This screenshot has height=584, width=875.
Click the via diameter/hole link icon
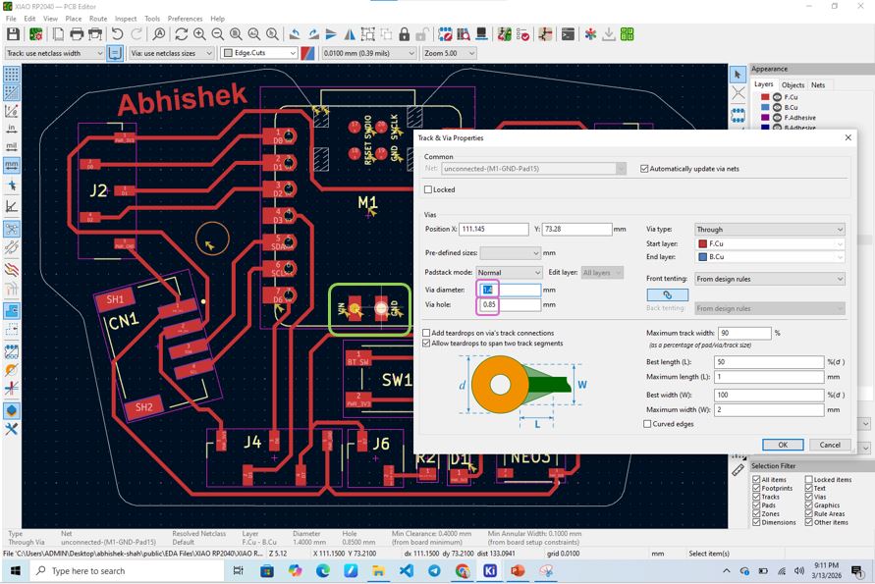pos(668,294)
